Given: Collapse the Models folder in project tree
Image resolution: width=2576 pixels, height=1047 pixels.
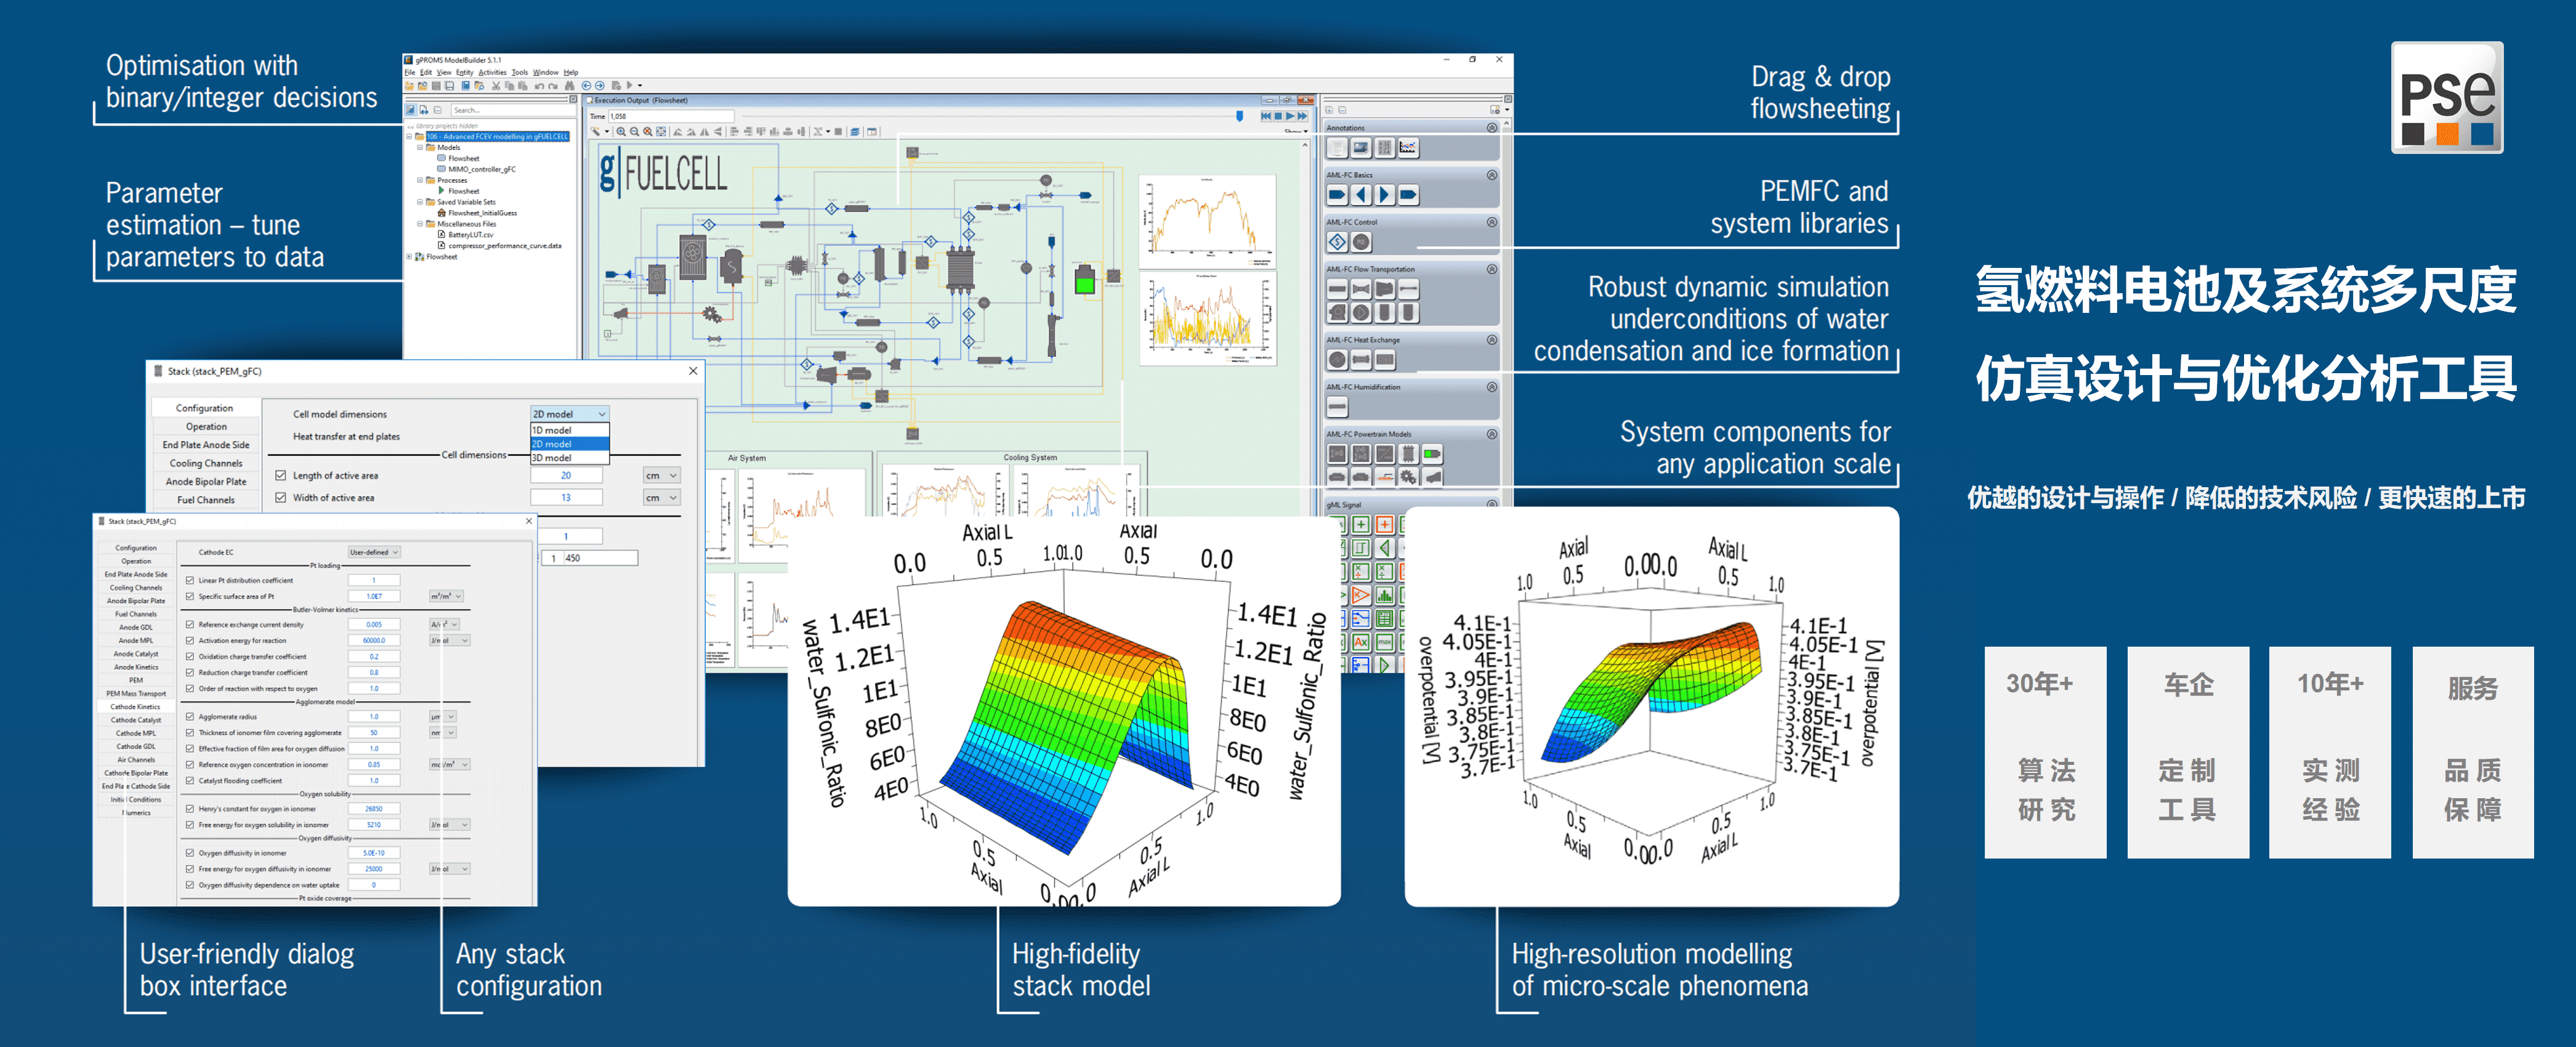Looking at the screenshot, I should (x=420, y=148).
